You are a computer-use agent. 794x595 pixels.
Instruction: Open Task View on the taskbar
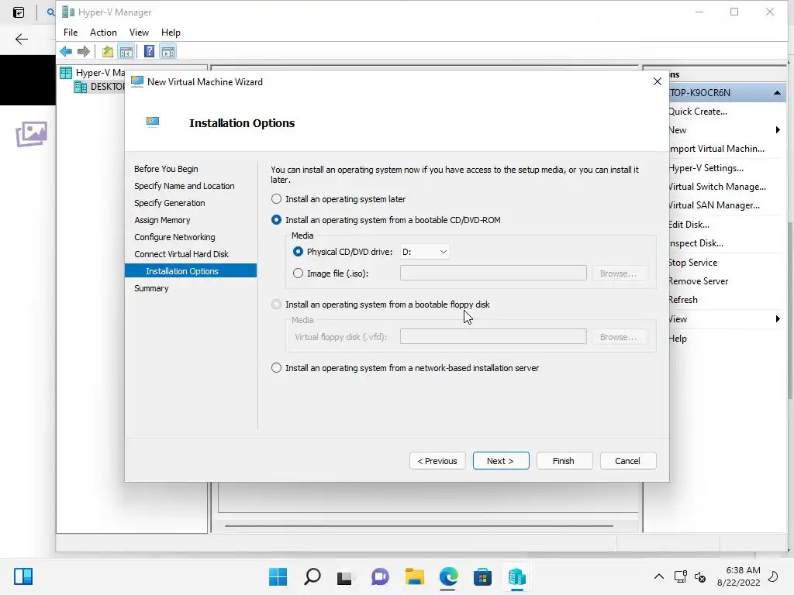[345, 576]
